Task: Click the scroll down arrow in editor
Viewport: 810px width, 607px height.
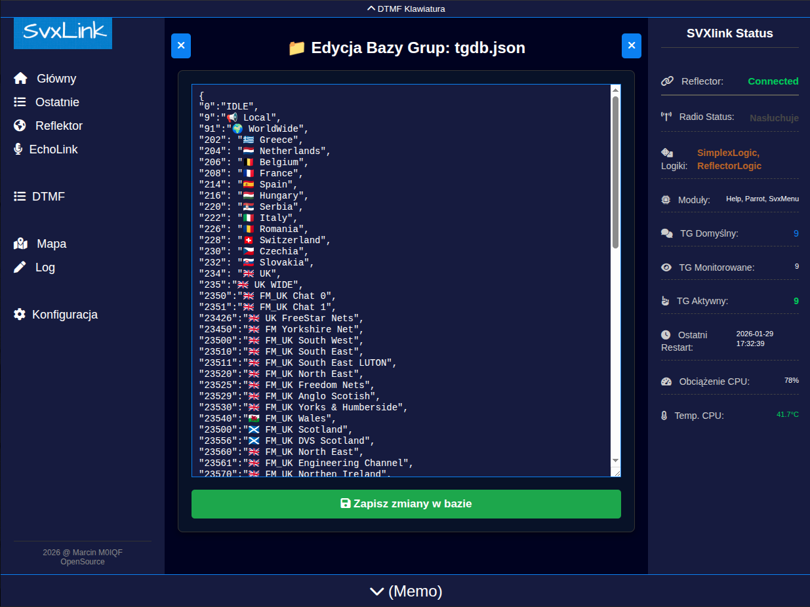Action: click(x=615, y=461)
